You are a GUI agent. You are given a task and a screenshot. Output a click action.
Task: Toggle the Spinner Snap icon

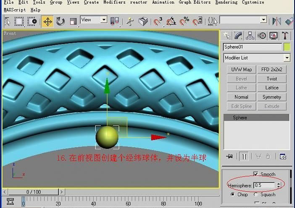click(x=197, y=21)
